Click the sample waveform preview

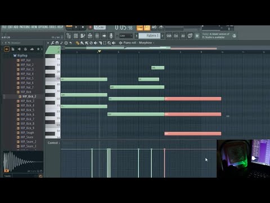[x=23, y=162]
